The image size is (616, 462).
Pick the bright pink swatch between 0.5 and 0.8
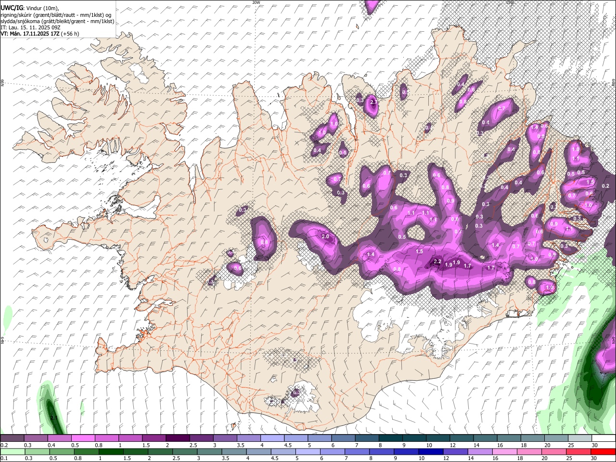[x=83, y=438]
